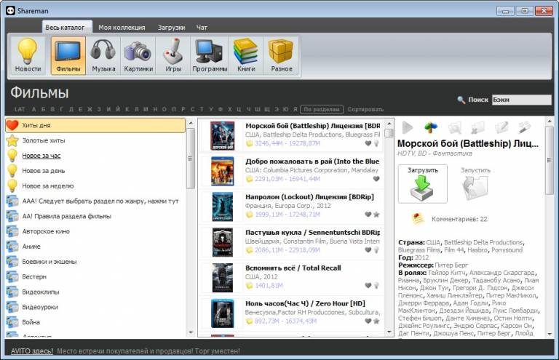This screenshot has width=559, height=360.
Task: Click the greyed tools icon in details toolbar
Action: pos(524,127)
